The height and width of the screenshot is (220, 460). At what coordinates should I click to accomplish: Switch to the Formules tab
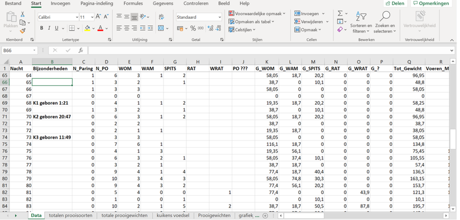tap(133, 4)
